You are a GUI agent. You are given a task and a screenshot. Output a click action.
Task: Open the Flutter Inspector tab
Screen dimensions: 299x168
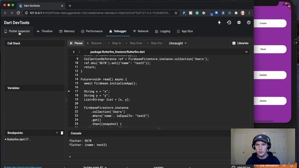(x=17, y=31)
